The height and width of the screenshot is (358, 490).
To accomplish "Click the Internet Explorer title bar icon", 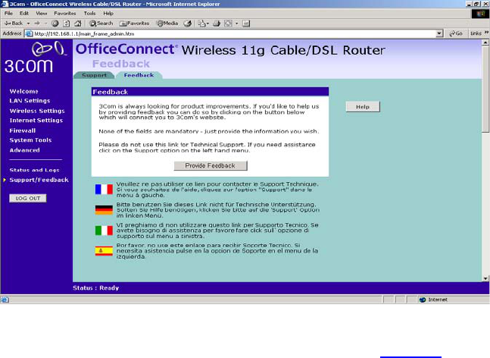I will [5, 4].
